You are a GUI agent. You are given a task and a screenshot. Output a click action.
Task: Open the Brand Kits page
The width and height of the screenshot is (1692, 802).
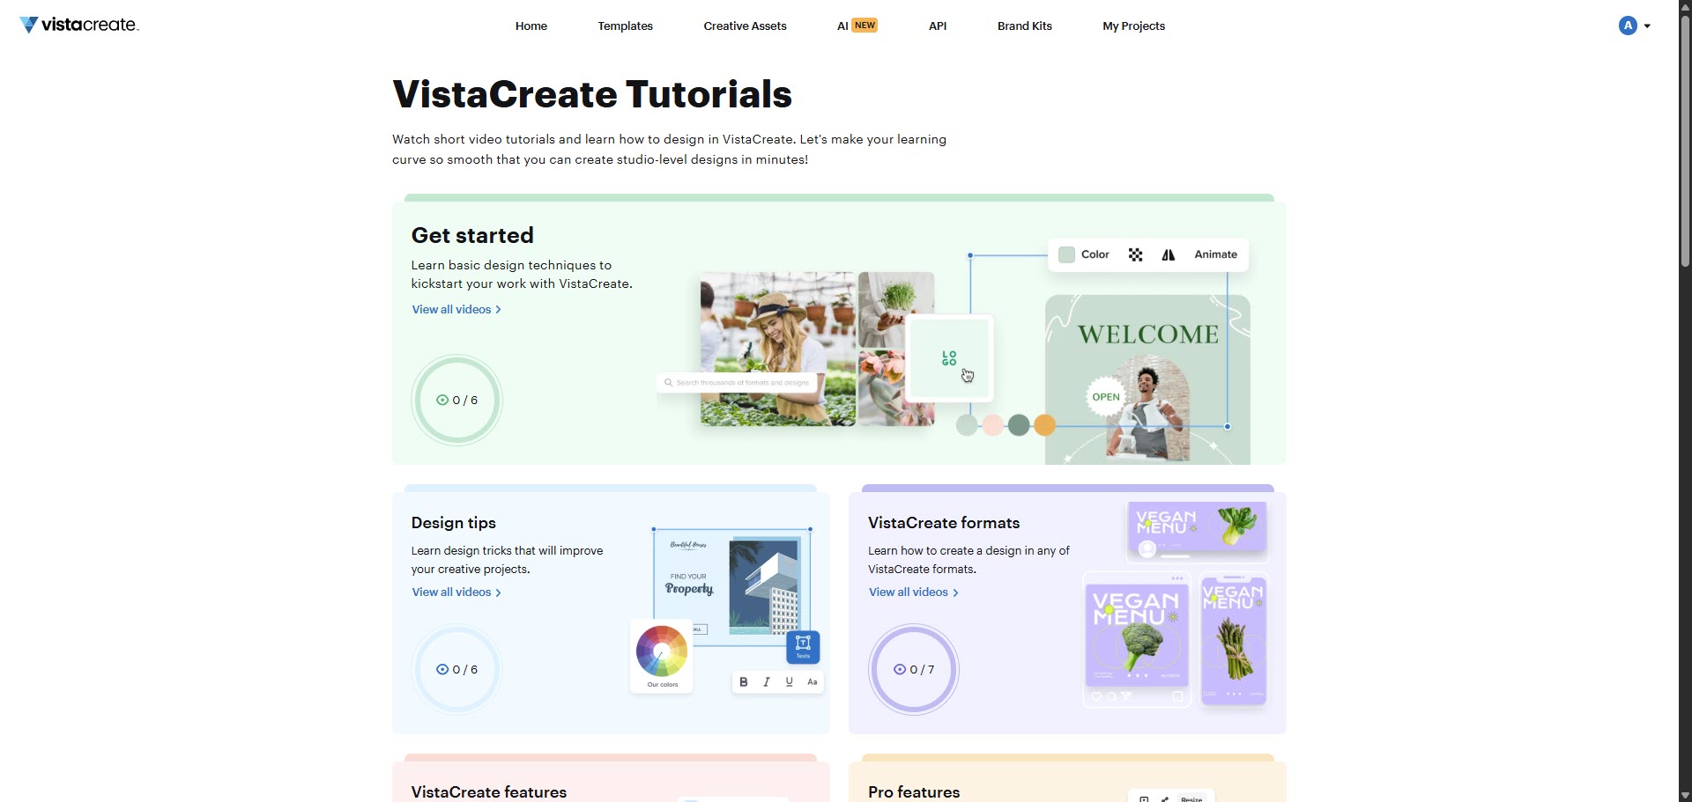point(1025,26)
